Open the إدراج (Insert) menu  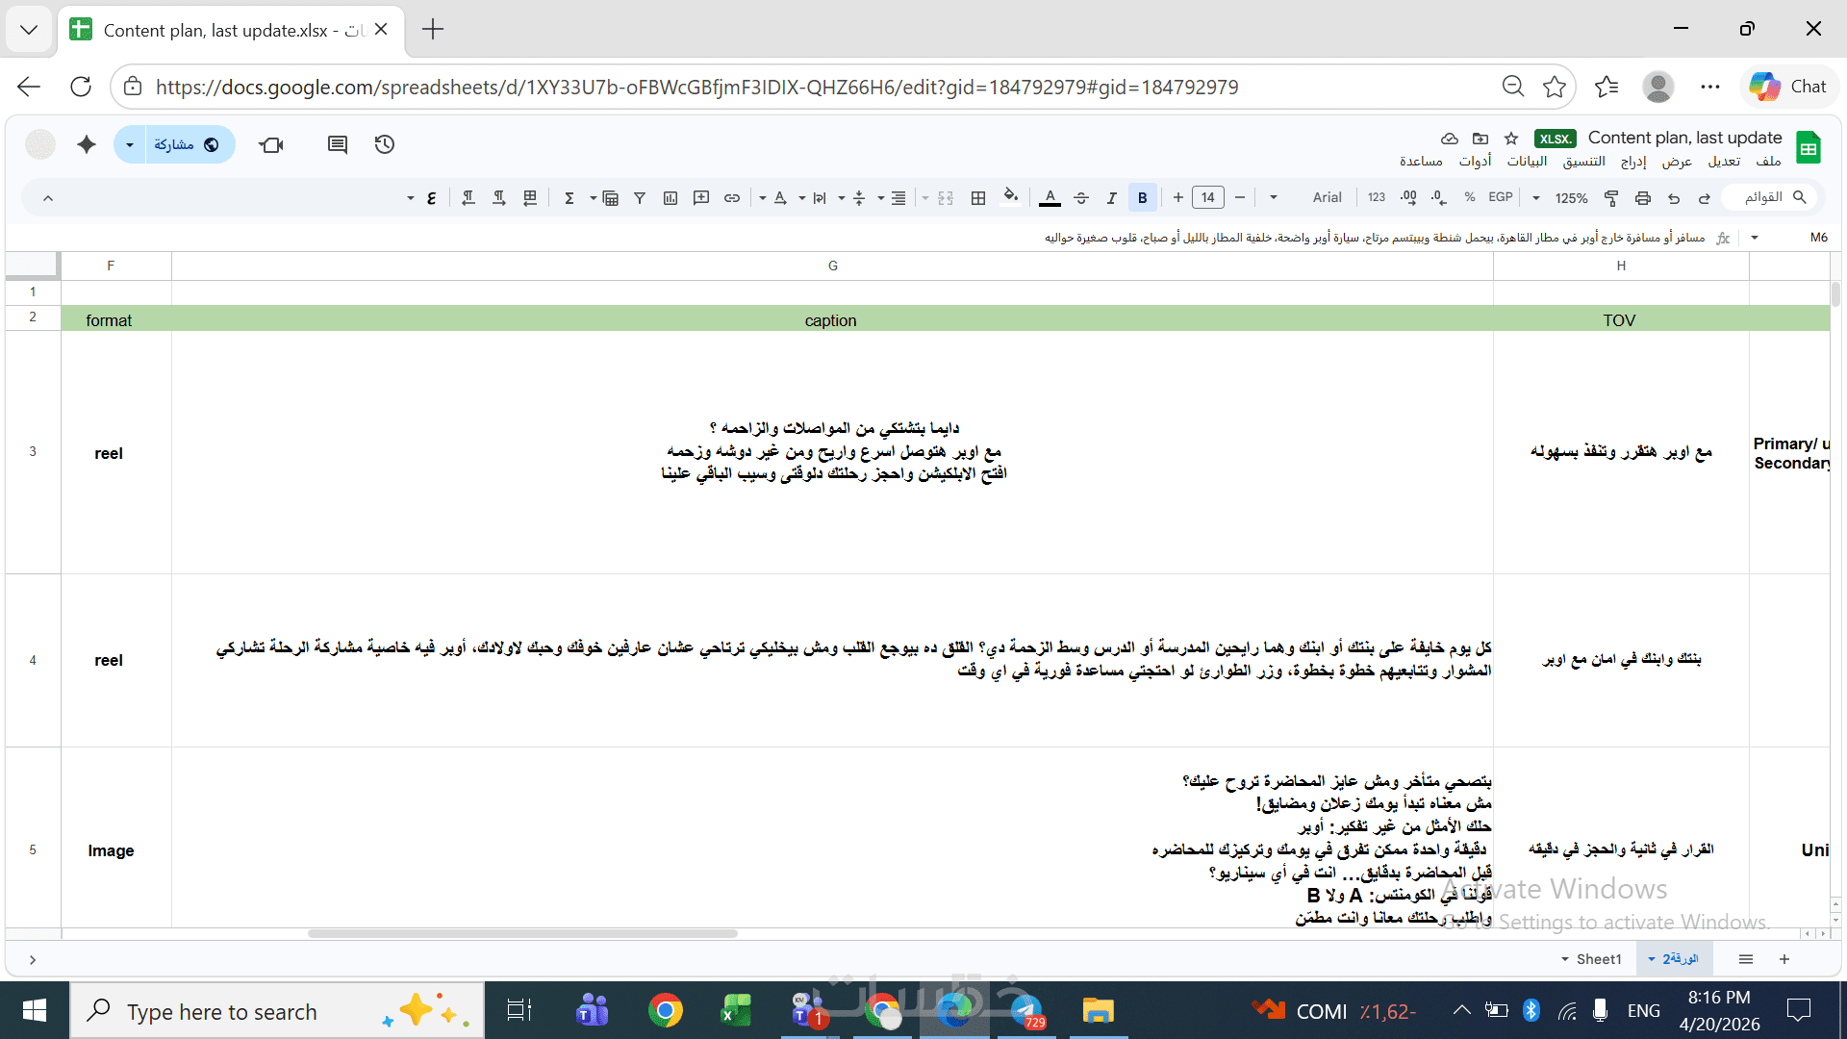(1633, 161)
